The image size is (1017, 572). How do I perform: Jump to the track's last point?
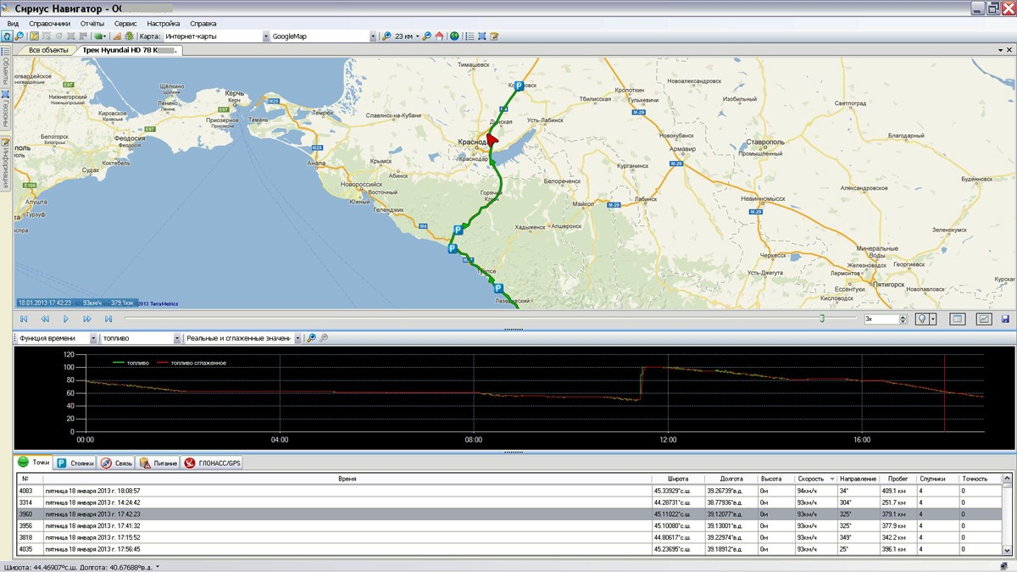[108, 319]
